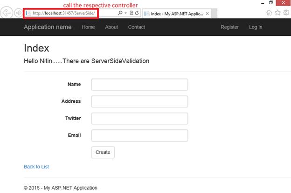
Task: Click into the Name text field
Action: point(139,85)
